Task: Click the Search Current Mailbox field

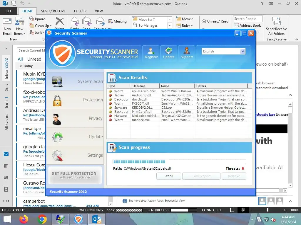Action: [31, 50]
